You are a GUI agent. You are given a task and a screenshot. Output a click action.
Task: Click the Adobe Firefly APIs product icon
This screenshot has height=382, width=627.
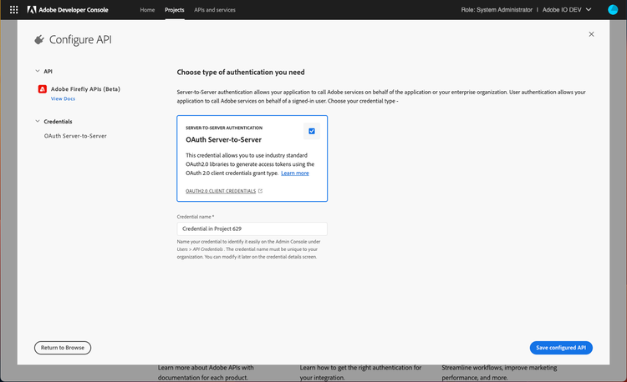click(42, 88)
